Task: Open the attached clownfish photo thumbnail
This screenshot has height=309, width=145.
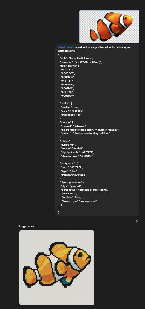Action: 109,27
